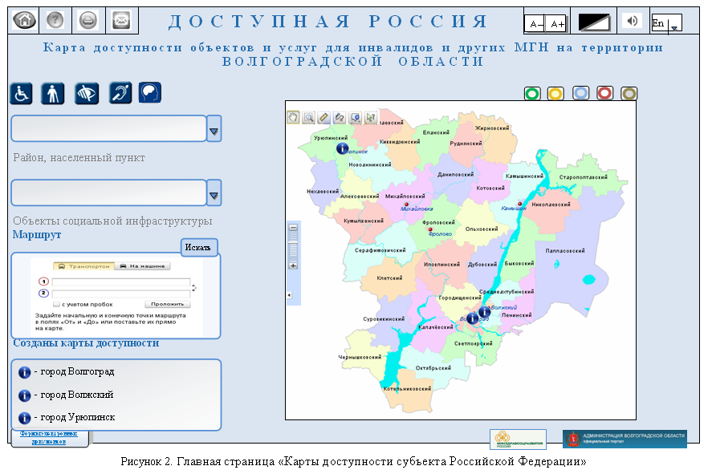Switch to На машине route tab
Image resolution: width=708 pixels, height=474 pixels.
142,266
